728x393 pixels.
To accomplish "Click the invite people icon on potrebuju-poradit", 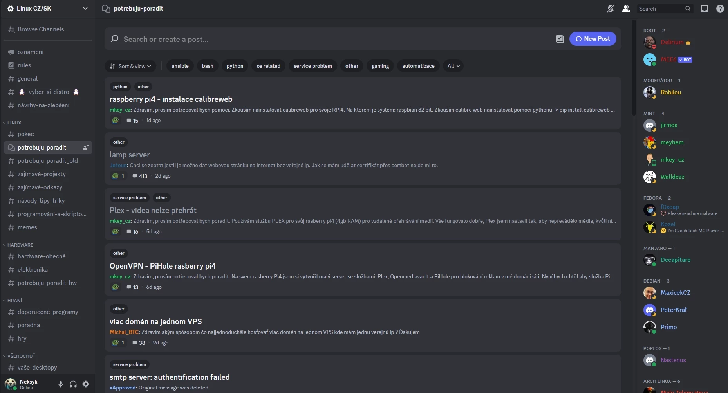I will (85, 148).
